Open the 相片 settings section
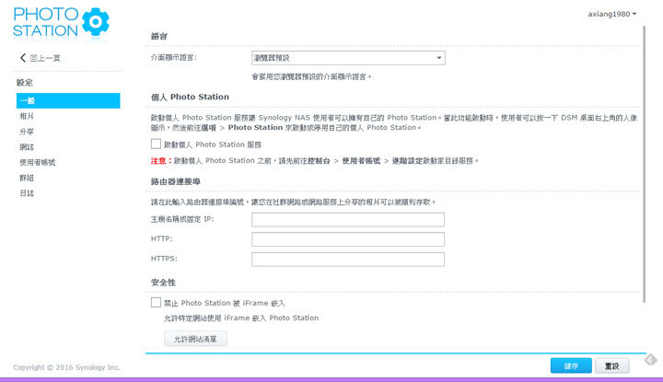 coord(26,116)
